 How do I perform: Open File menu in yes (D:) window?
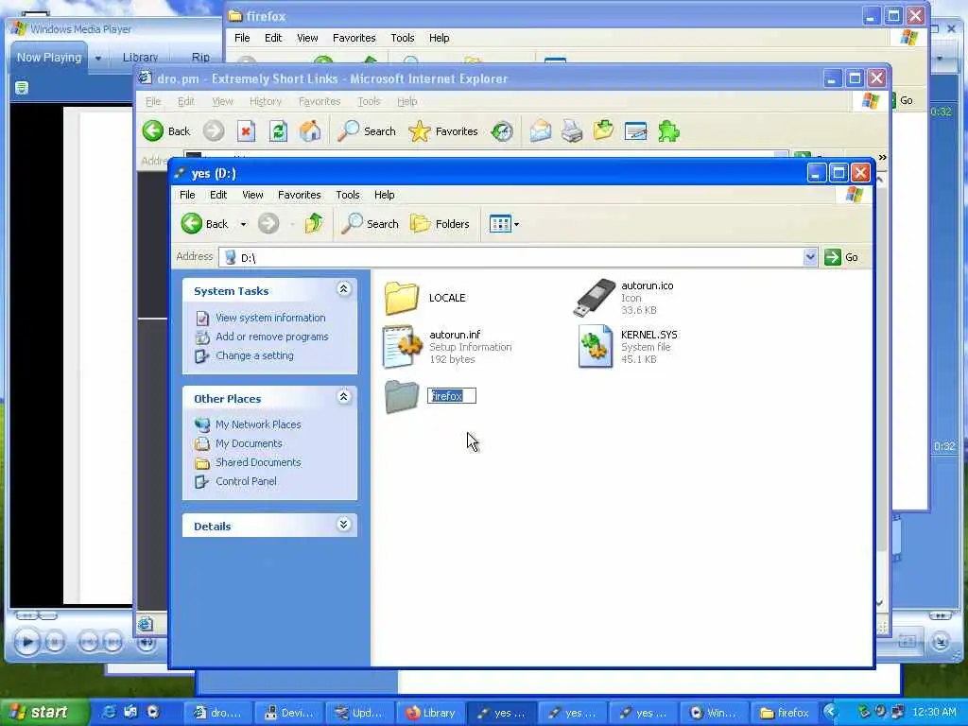point(187,195)
